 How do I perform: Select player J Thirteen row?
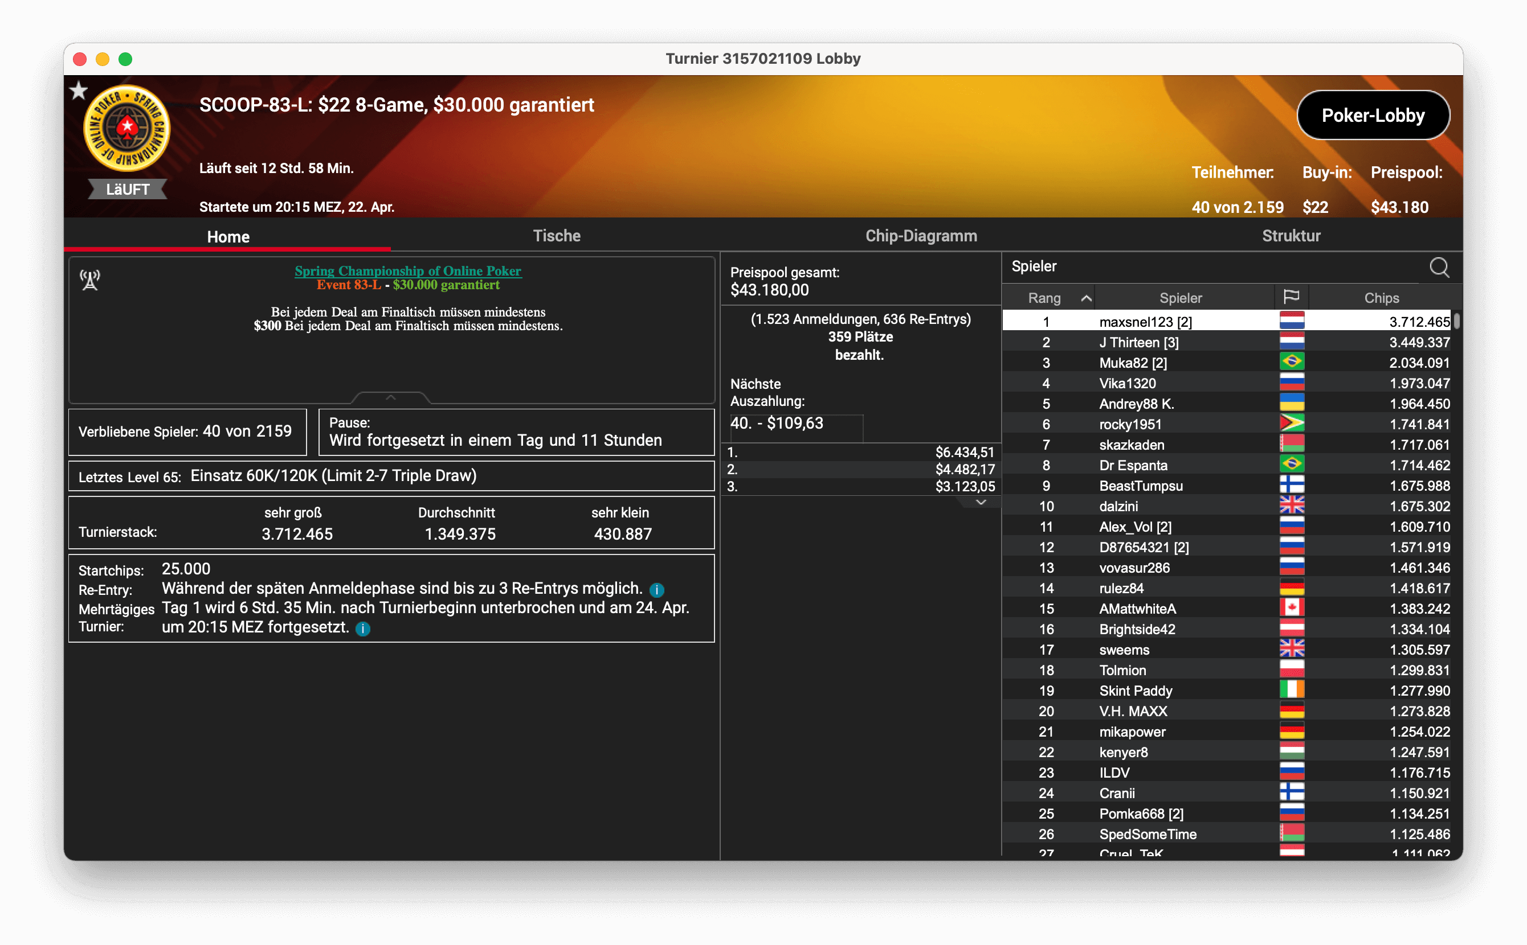pyautogui.click(x=1138, y=343)
